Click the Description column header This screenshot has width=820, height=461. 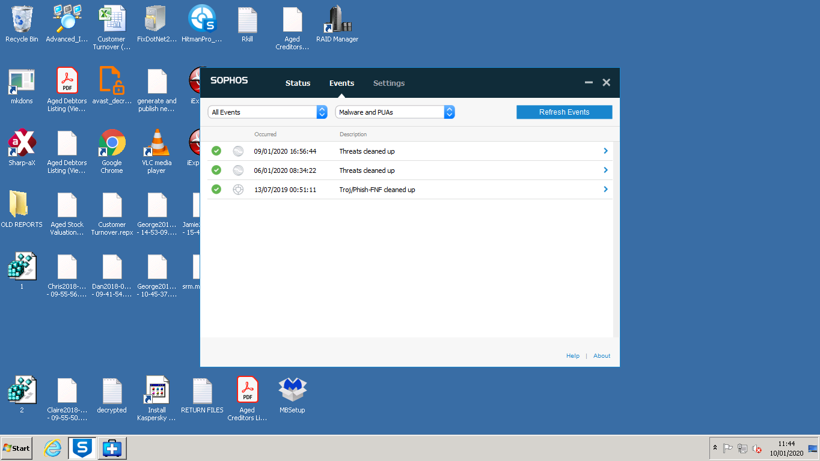[353, 134]
